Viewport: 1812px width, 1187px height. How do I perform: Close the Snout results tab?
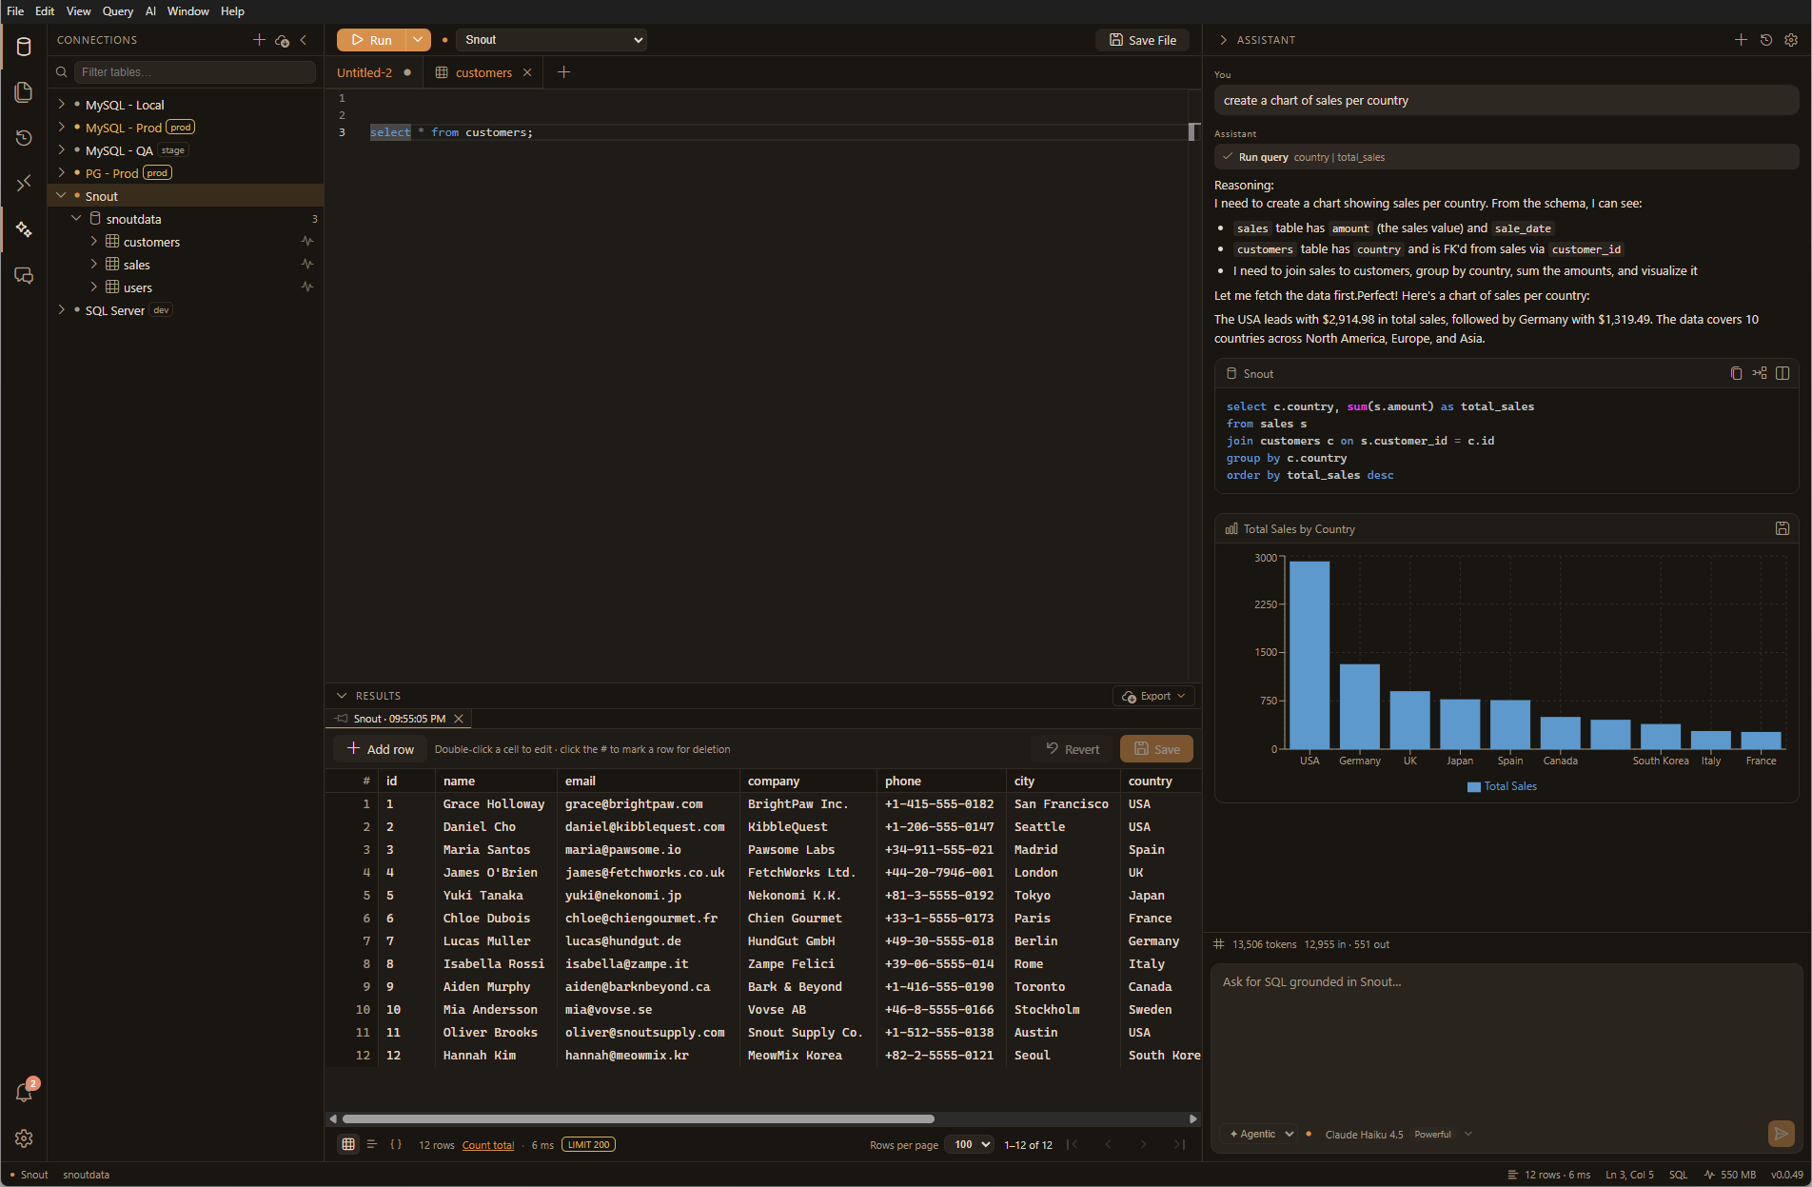[x=459, y=719]
